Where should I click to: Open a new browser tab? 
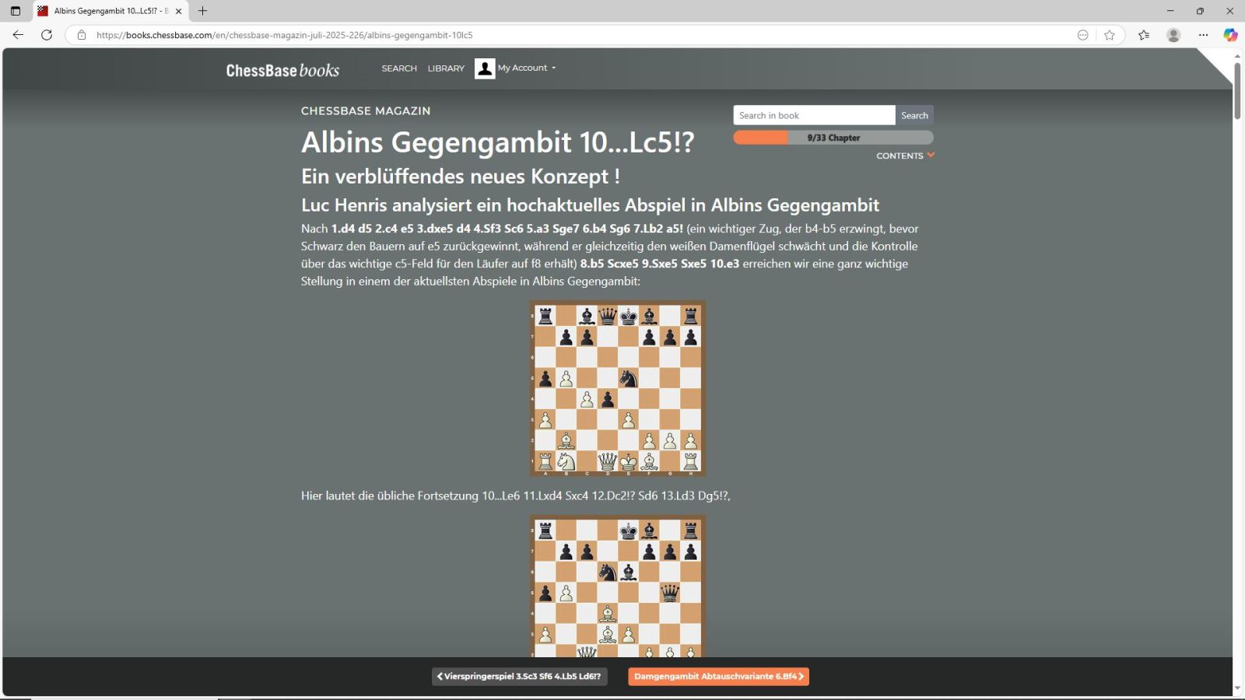click(202, 11)
